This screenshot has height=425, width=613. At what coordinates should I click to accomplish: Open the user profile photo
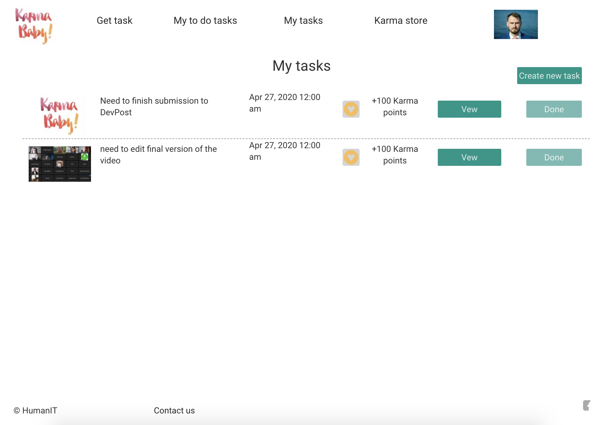pos(516,24)
